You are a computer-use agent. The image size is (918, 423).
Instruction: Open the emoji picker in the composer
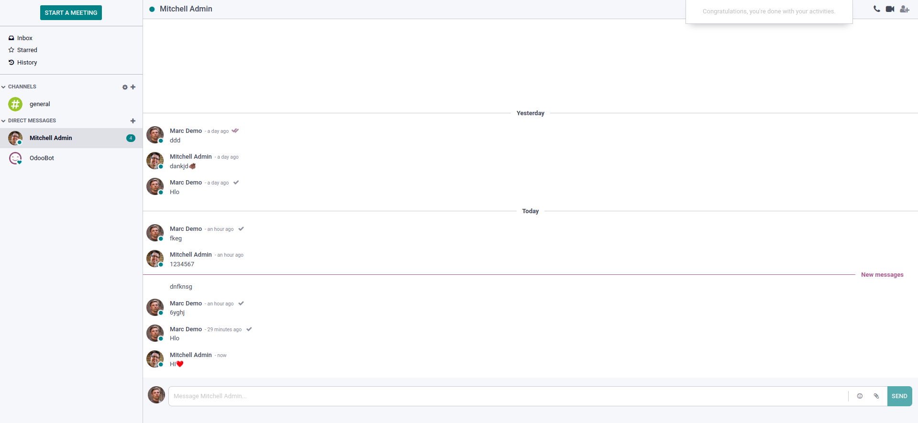860,396
